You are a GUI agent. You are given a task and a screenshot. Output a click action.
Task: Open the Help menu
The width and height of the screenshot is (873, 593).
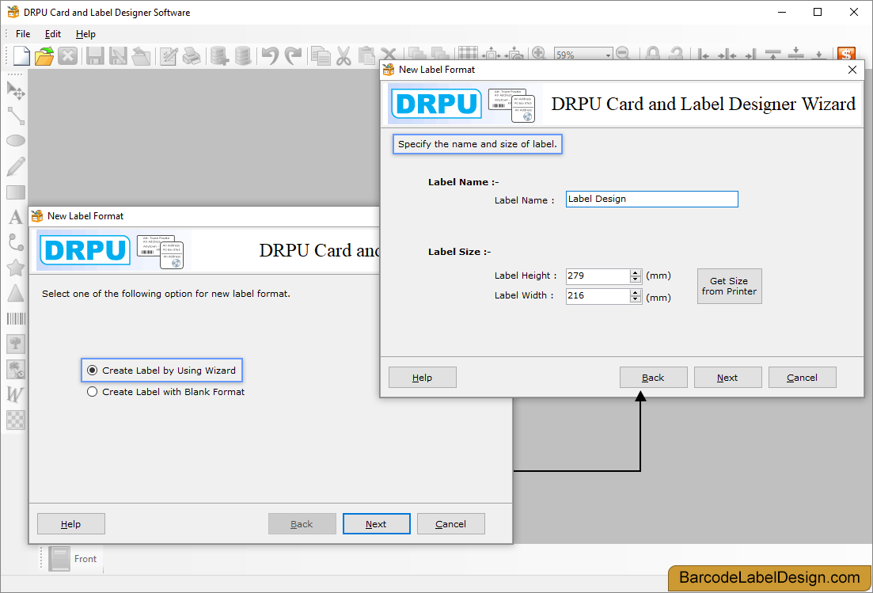tap(85, 34)
